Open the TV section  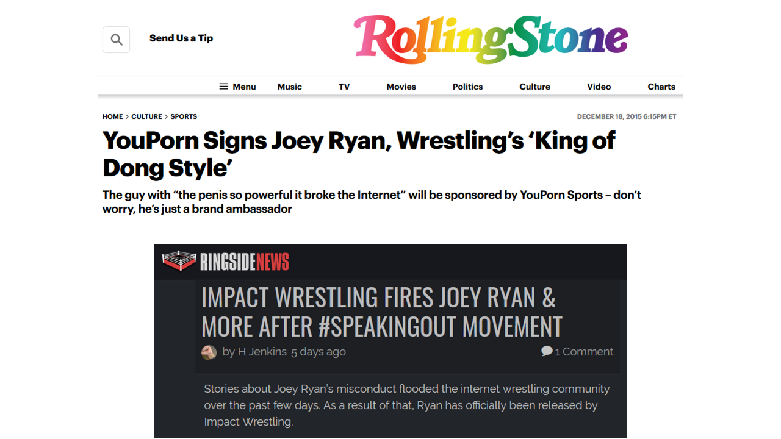pos(344,87)
